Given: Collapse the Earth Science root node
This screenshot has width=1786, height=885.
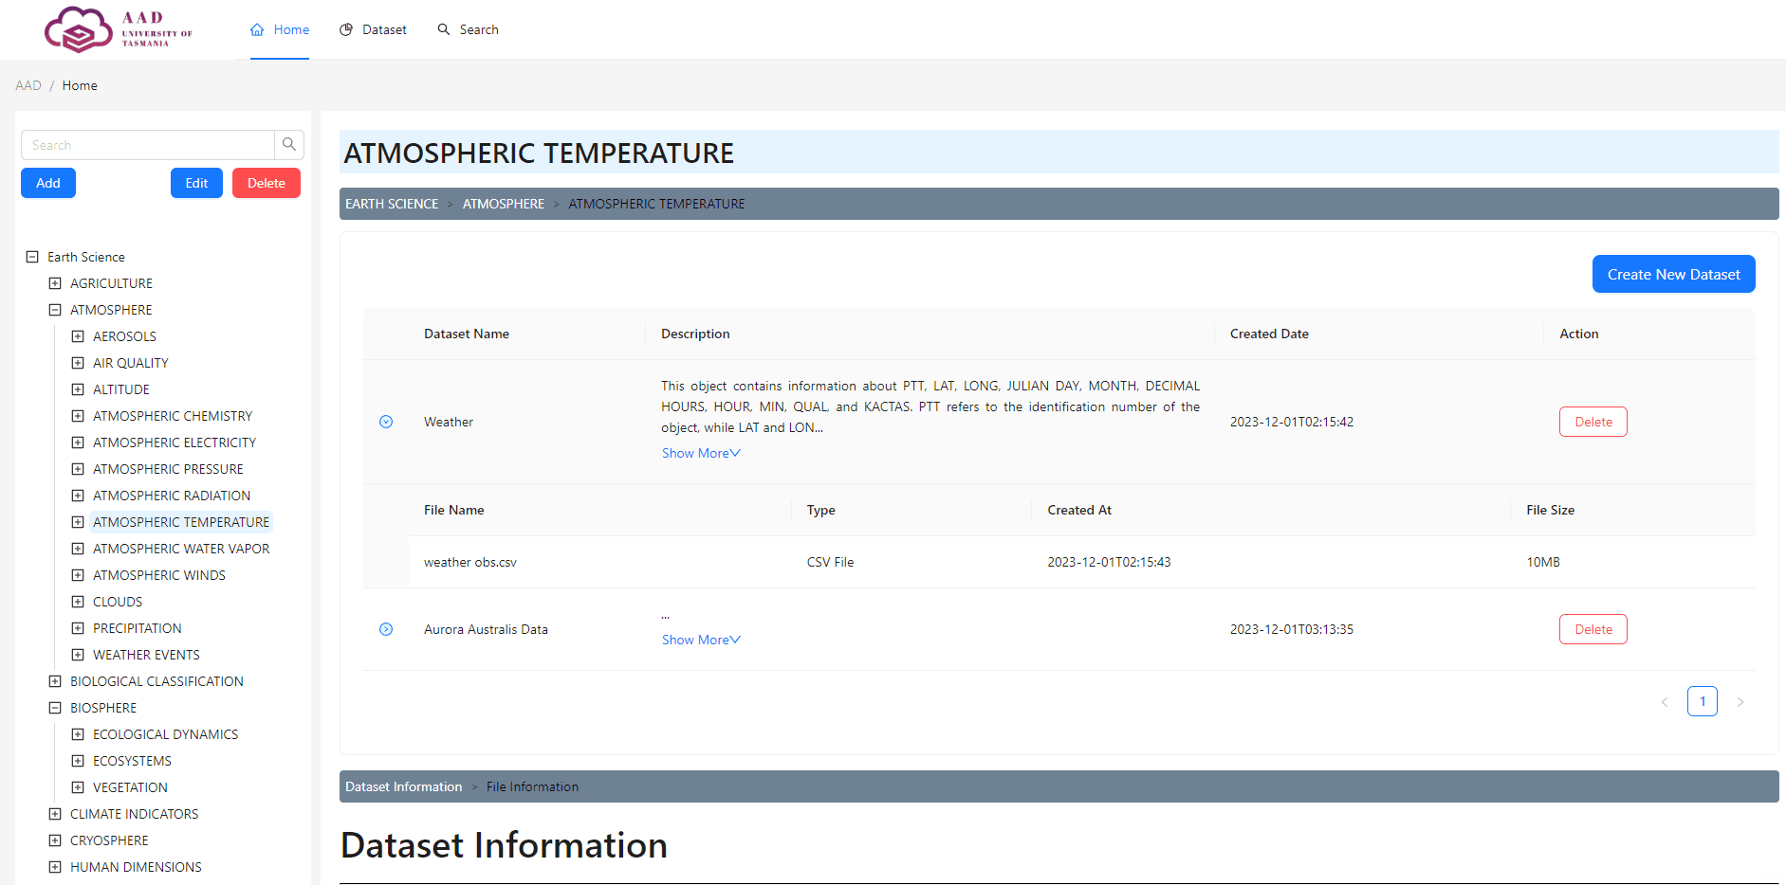Looking at the screenshot, I should pyautogui.click(x=32, y=257).
